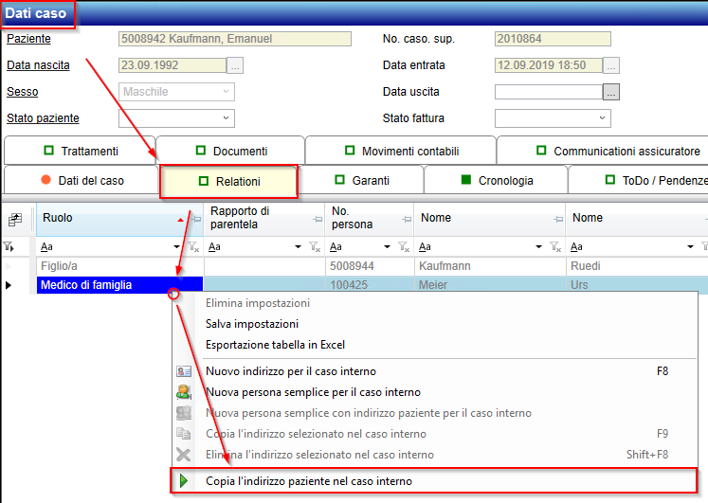Open the second Nome filter dropdown
This screenshot has height=503, width=708.
(690, 246)
